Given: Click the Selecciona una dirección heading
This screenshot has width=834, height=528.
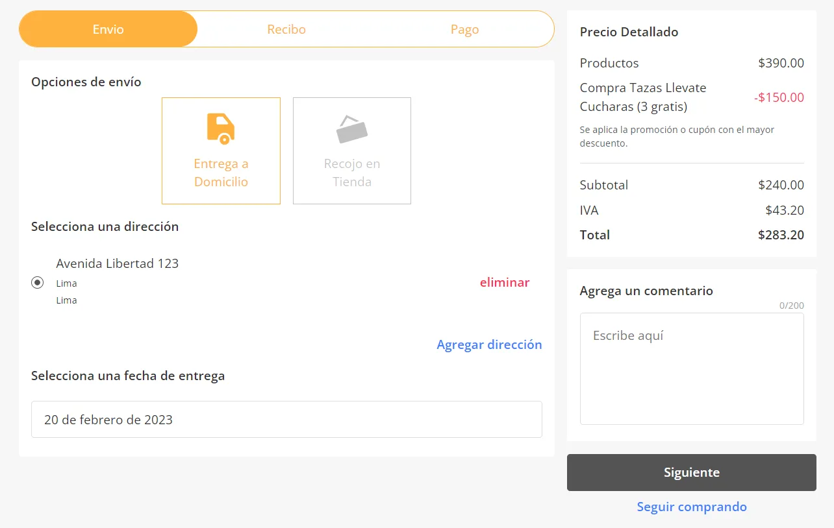Looking at the screenshot, I should click(105, 226).
